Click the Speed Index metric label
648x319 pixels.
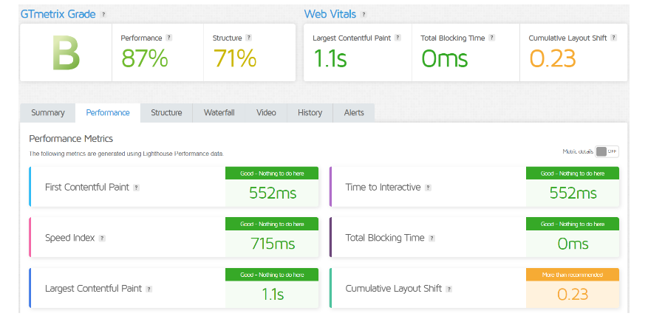[x=70, y=238]
